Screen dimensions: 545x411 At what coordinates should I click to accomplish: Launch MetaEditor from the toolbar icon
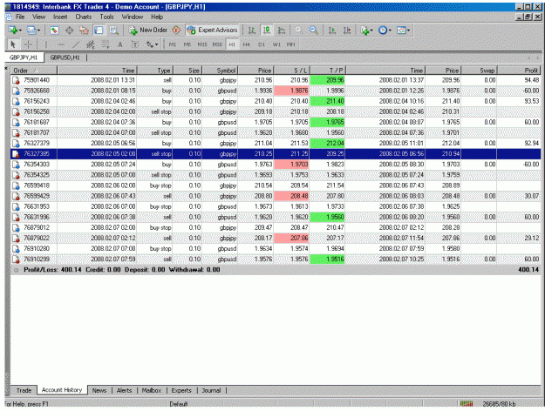click(176, 30)
